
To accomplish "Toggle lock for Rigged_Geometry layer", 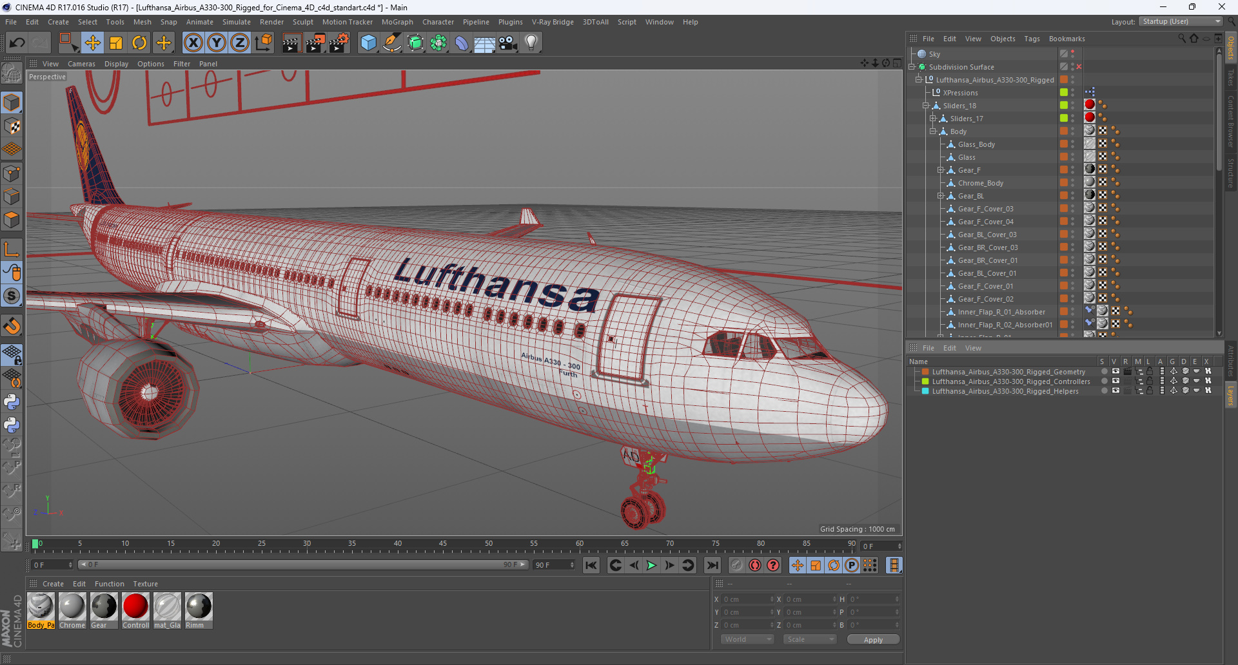I will (x=1150, y=372).
